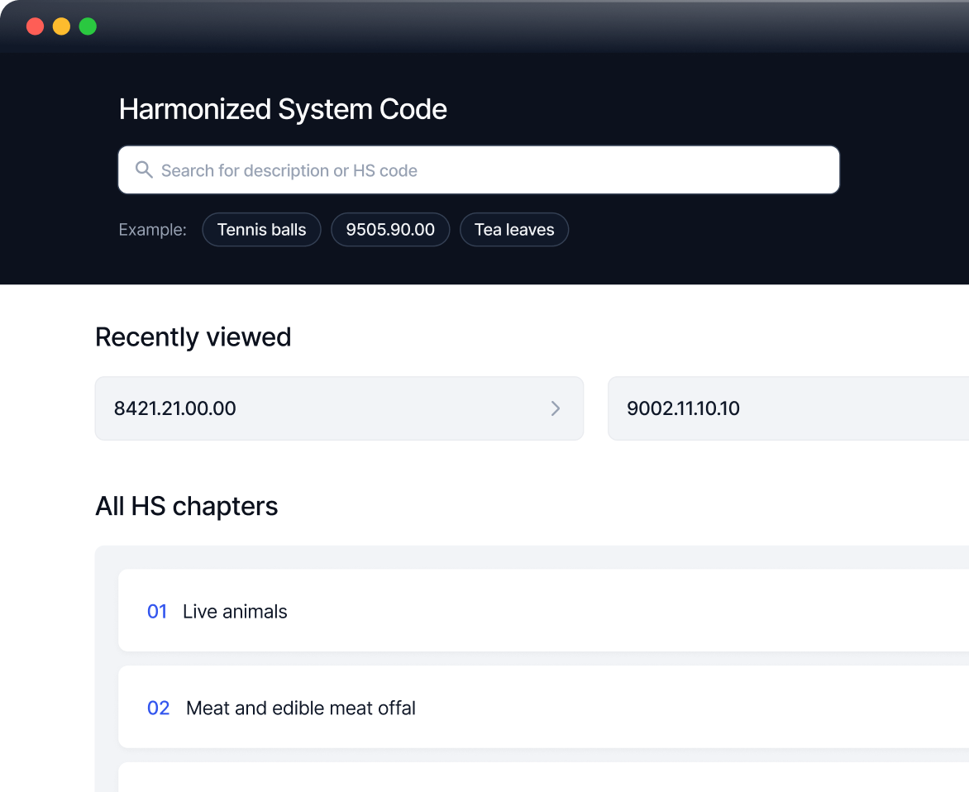Click the red close window button

[36, 26]
